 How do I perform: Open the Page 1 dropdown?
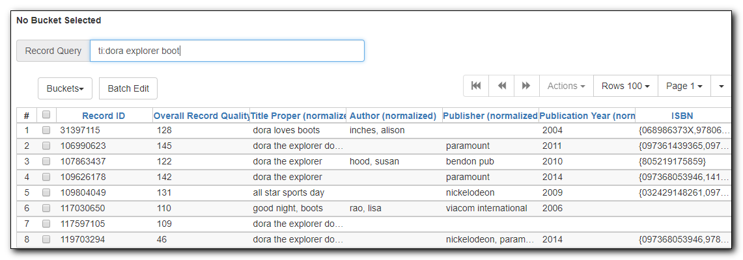tap(684, 86)
